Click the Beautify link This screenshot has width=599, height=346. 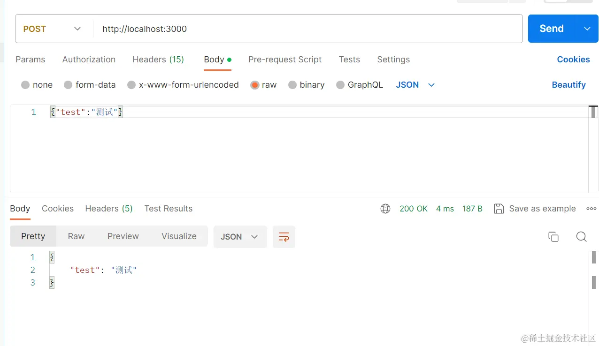point(568,85)
